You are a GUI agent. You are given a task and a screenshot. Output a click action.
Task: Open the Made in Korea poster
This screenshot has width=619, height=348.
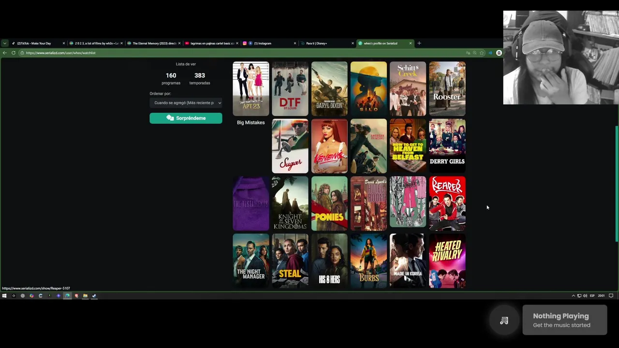(408, 261)
